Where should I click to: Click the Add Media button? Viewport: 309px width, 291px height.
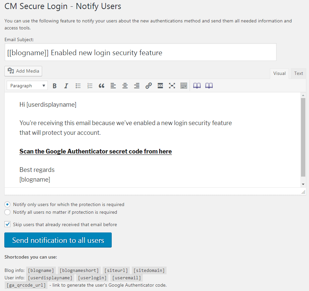(x=23, y=71)
